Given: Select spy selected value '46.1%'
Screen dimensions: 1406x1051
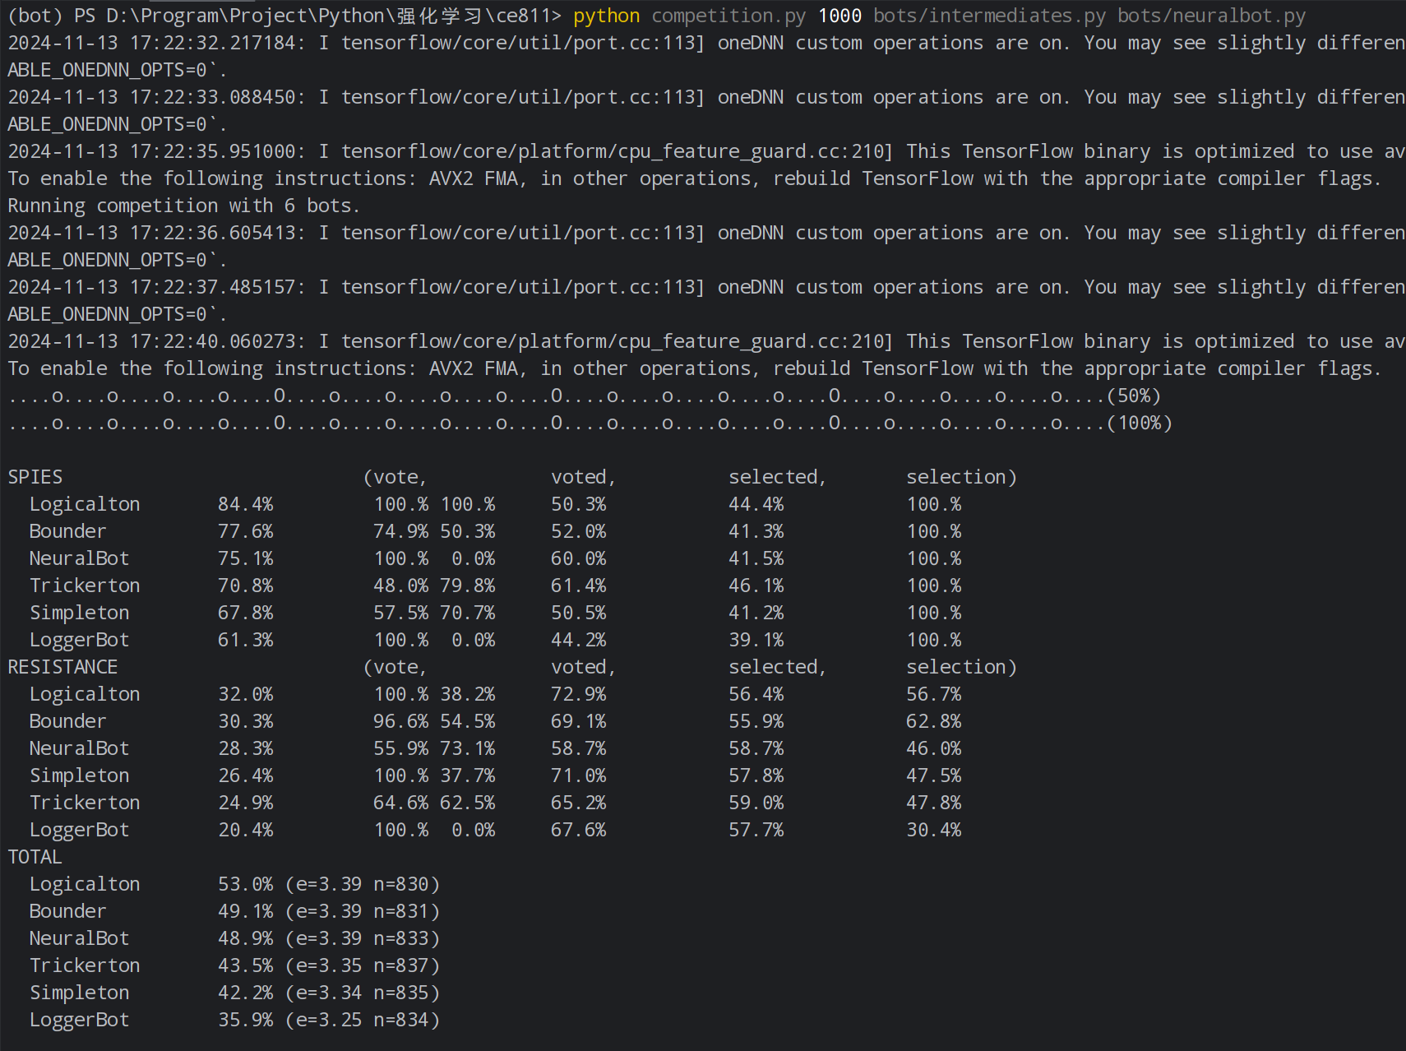Looking at the screenshot, I should click(756, 586).
